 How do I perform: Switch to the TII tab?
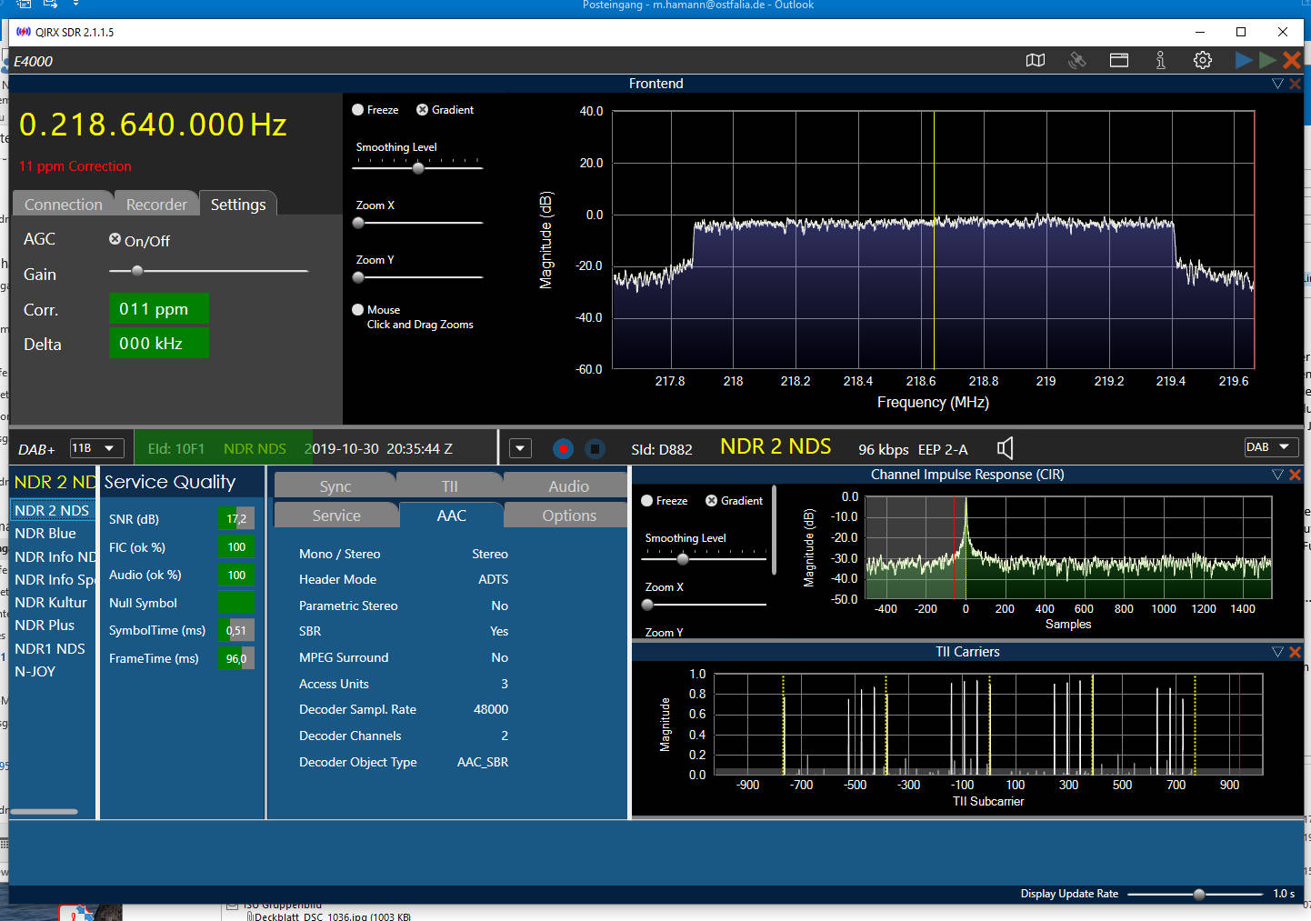(449, 486)
